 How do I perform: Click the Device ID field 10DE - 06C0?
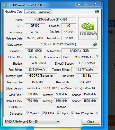[34, 51]
